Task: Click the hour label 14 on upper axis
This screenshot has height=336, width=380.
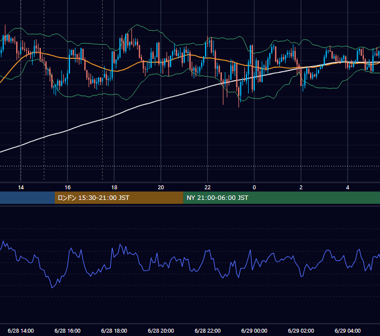Action: (x=21, y=188)
